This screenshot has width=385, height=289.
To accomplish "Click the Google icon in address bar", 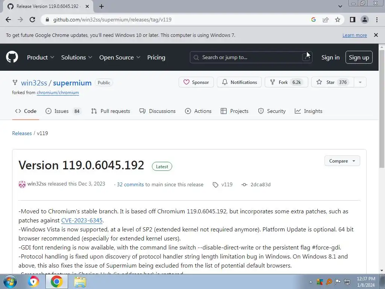I will [x=313, y=20].
